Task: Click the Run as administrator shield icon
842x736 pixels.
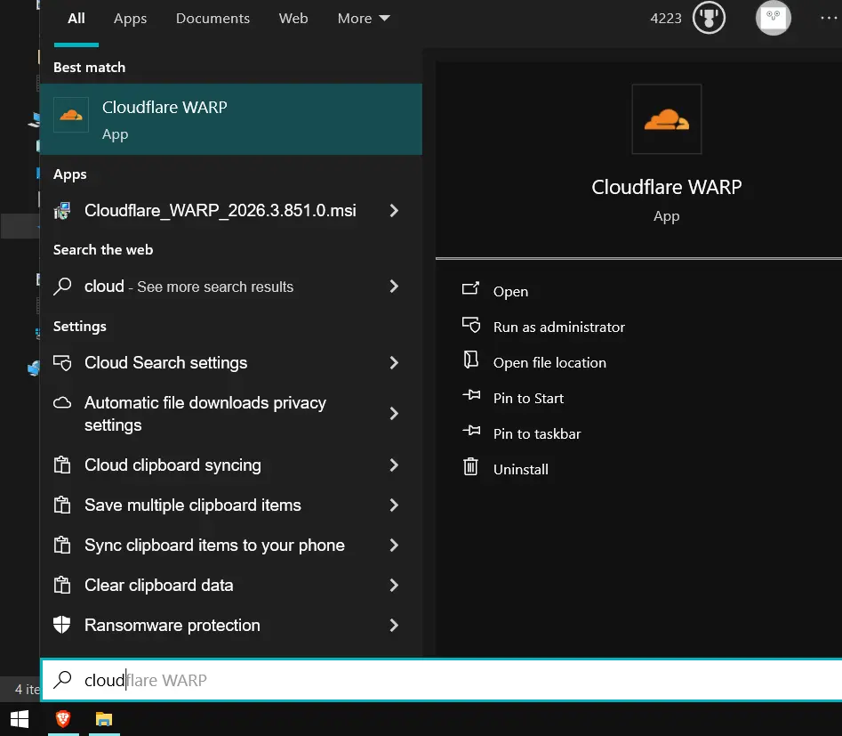Action: (471, 325)
